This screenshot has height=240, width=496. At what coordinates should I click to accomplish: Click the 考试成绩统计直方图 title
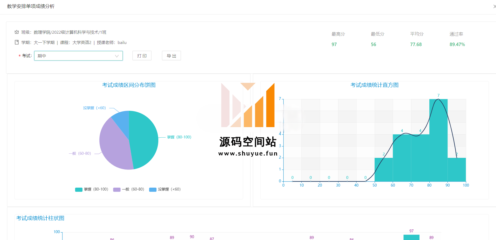pyautogui.click(x=374, y=85)
